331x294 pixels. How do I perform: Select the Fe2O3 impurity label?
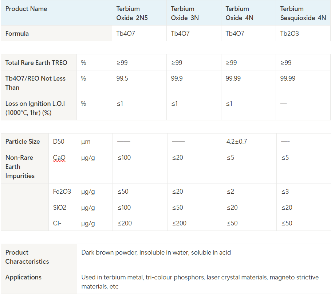[x=62, y=192]
